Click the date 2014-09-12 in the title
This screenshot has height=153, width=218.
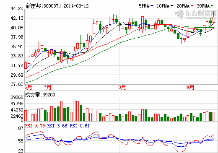point(76,6)
